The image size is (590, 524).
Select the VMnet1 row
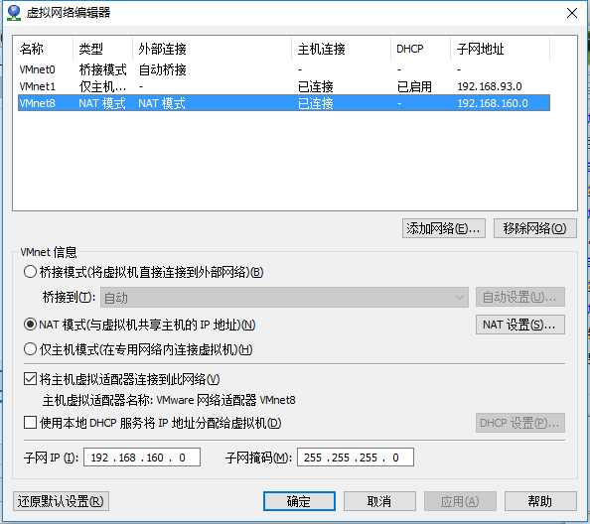point(284,86)
